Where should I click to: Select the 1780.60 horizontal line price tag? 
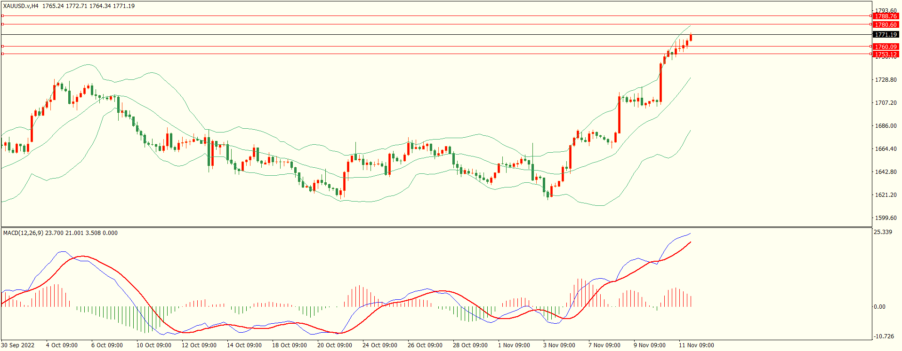coord(886,25)
